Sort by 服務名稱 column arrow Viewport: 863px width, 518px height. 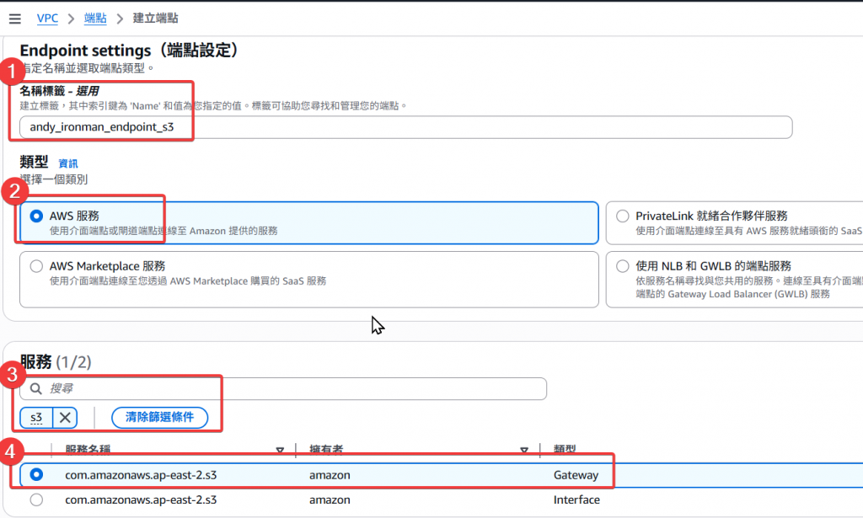coord(280,451)
